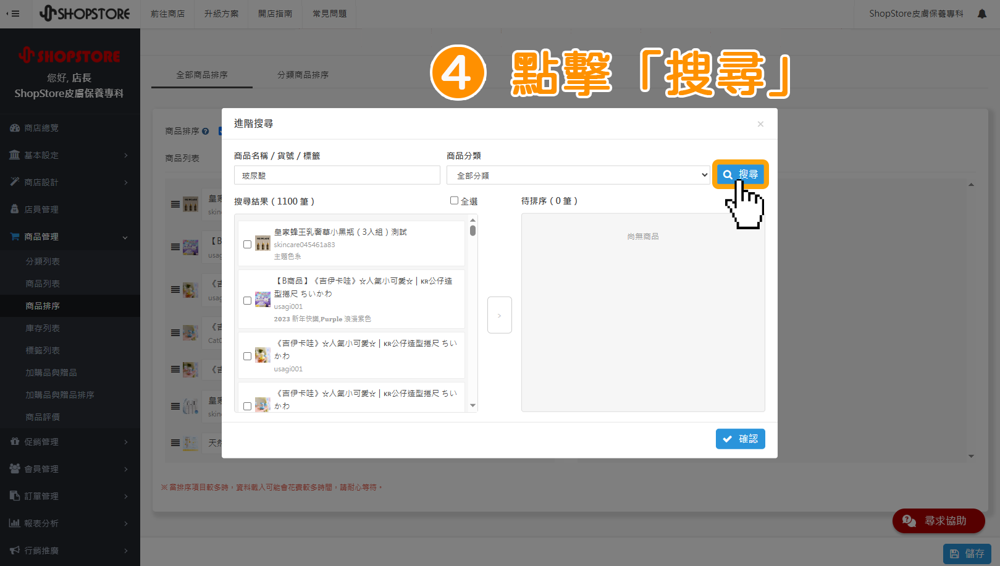Open the 尋求協助 help chat
1000x566 pixels.
click(x=939, y=521)
